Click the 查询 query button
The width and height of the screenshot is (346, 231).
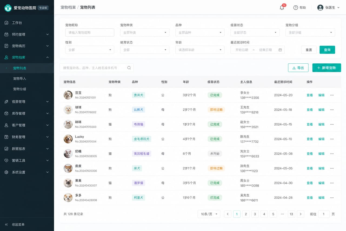tap(327, 50)
